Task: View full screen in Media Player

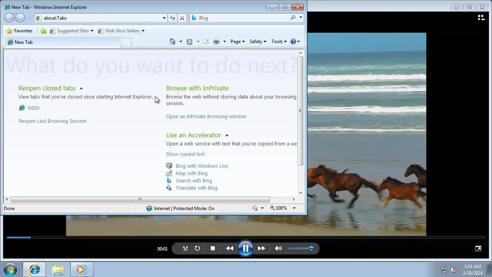Action: coord(478,249)
